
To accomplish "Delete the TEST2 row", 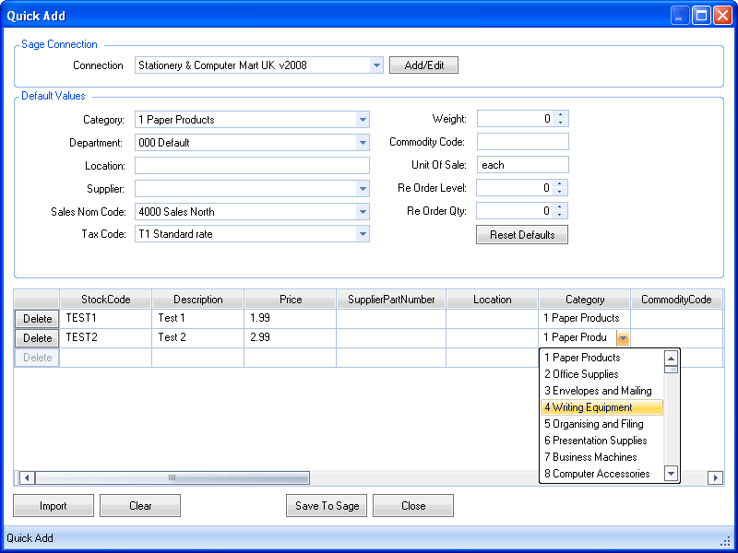I will (37, 338).
